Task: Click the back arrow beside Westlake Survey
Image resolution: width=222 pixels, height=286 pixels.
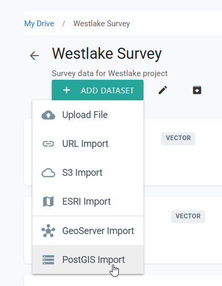Action: 35,56
